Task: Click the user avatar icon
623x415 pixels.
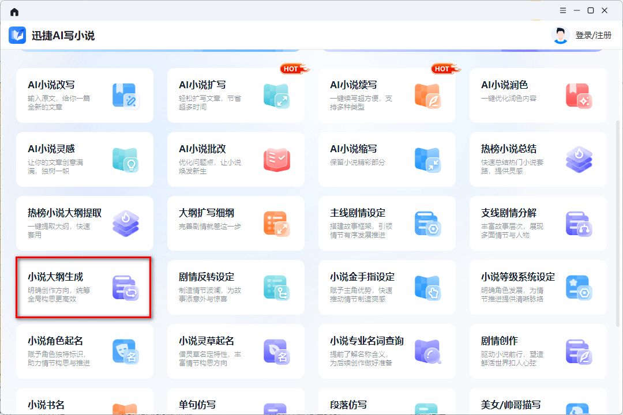Action: [x=561, y=35]
